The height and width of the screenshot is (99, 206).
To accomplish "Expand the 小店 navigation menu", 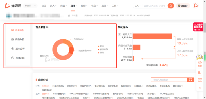I will point(95,6).
